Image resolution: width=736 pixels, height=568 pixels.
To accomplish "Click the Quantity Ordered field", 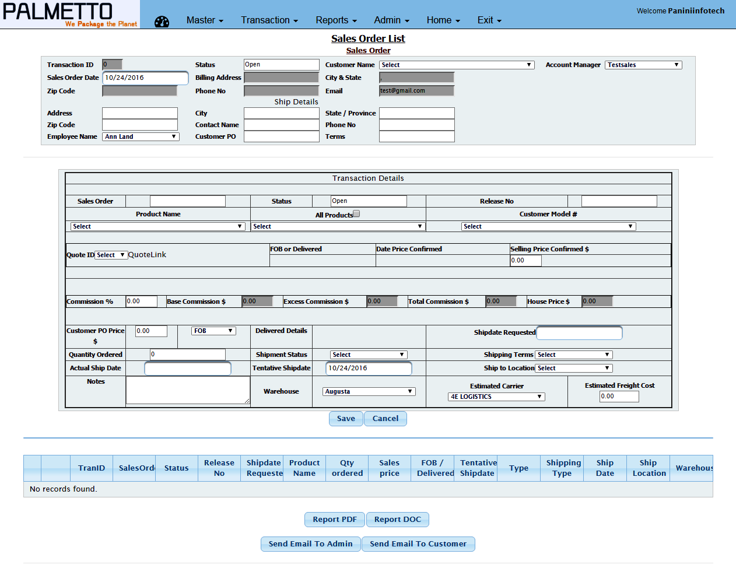I will coord(188,355).
